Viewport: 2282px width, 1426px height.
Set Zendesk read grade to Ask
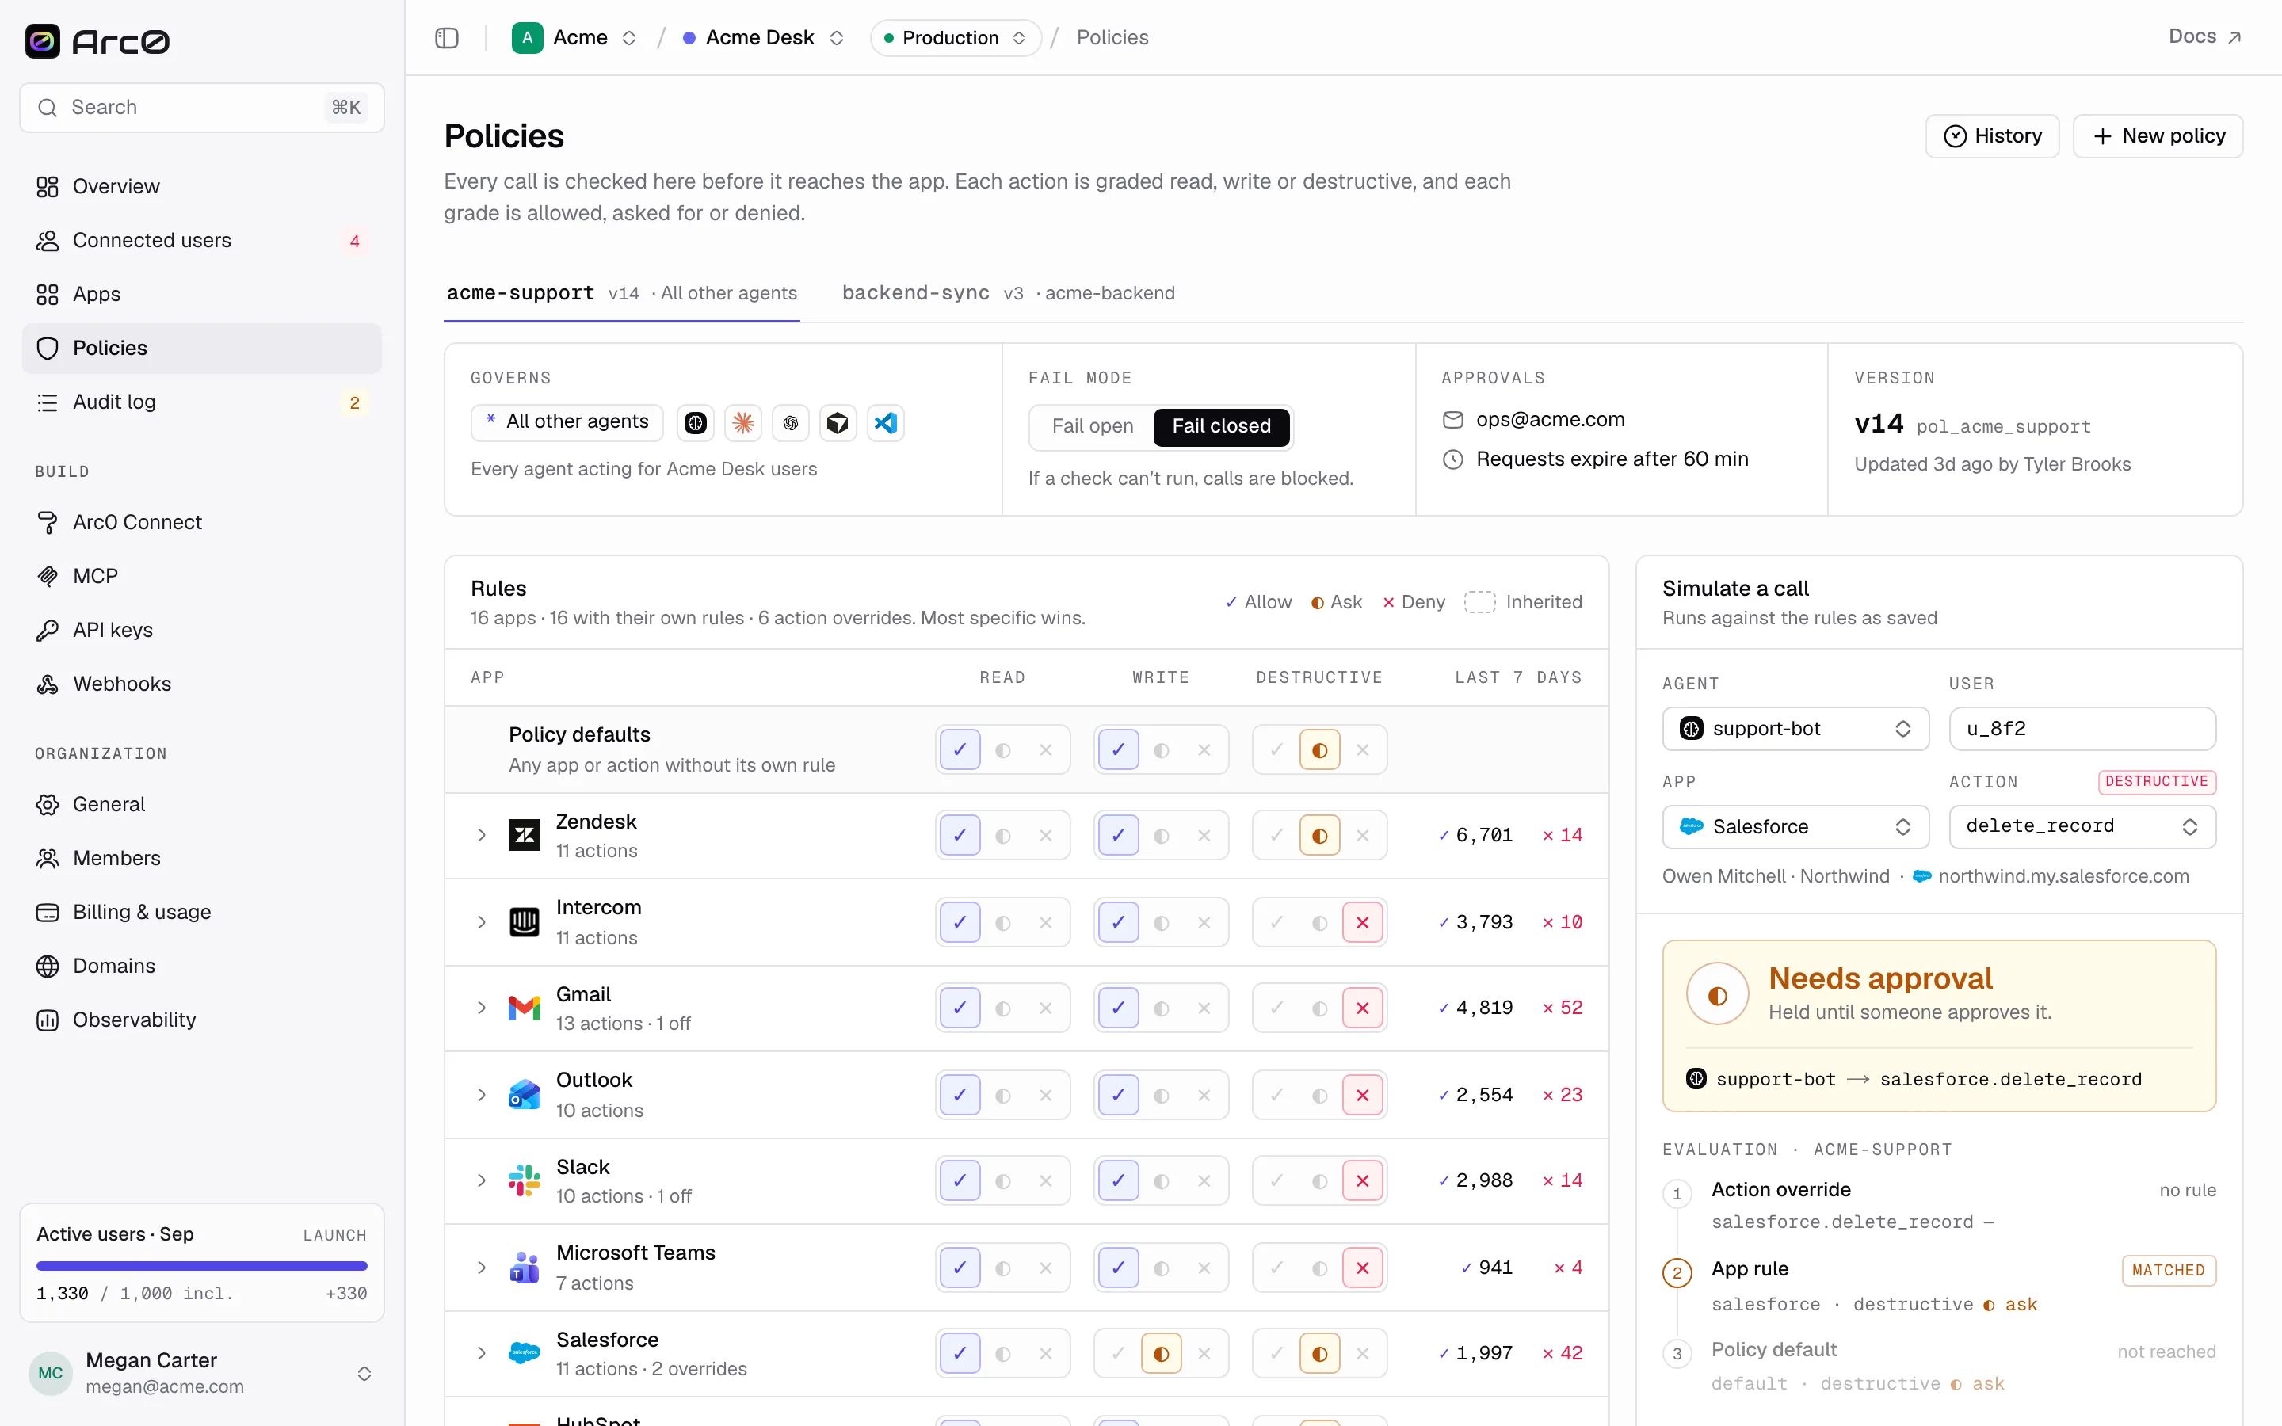point(1003,836)
